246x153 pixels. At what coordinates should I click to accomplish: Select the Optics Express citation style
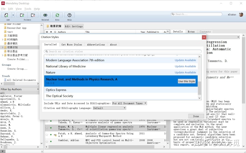(121, 90)
